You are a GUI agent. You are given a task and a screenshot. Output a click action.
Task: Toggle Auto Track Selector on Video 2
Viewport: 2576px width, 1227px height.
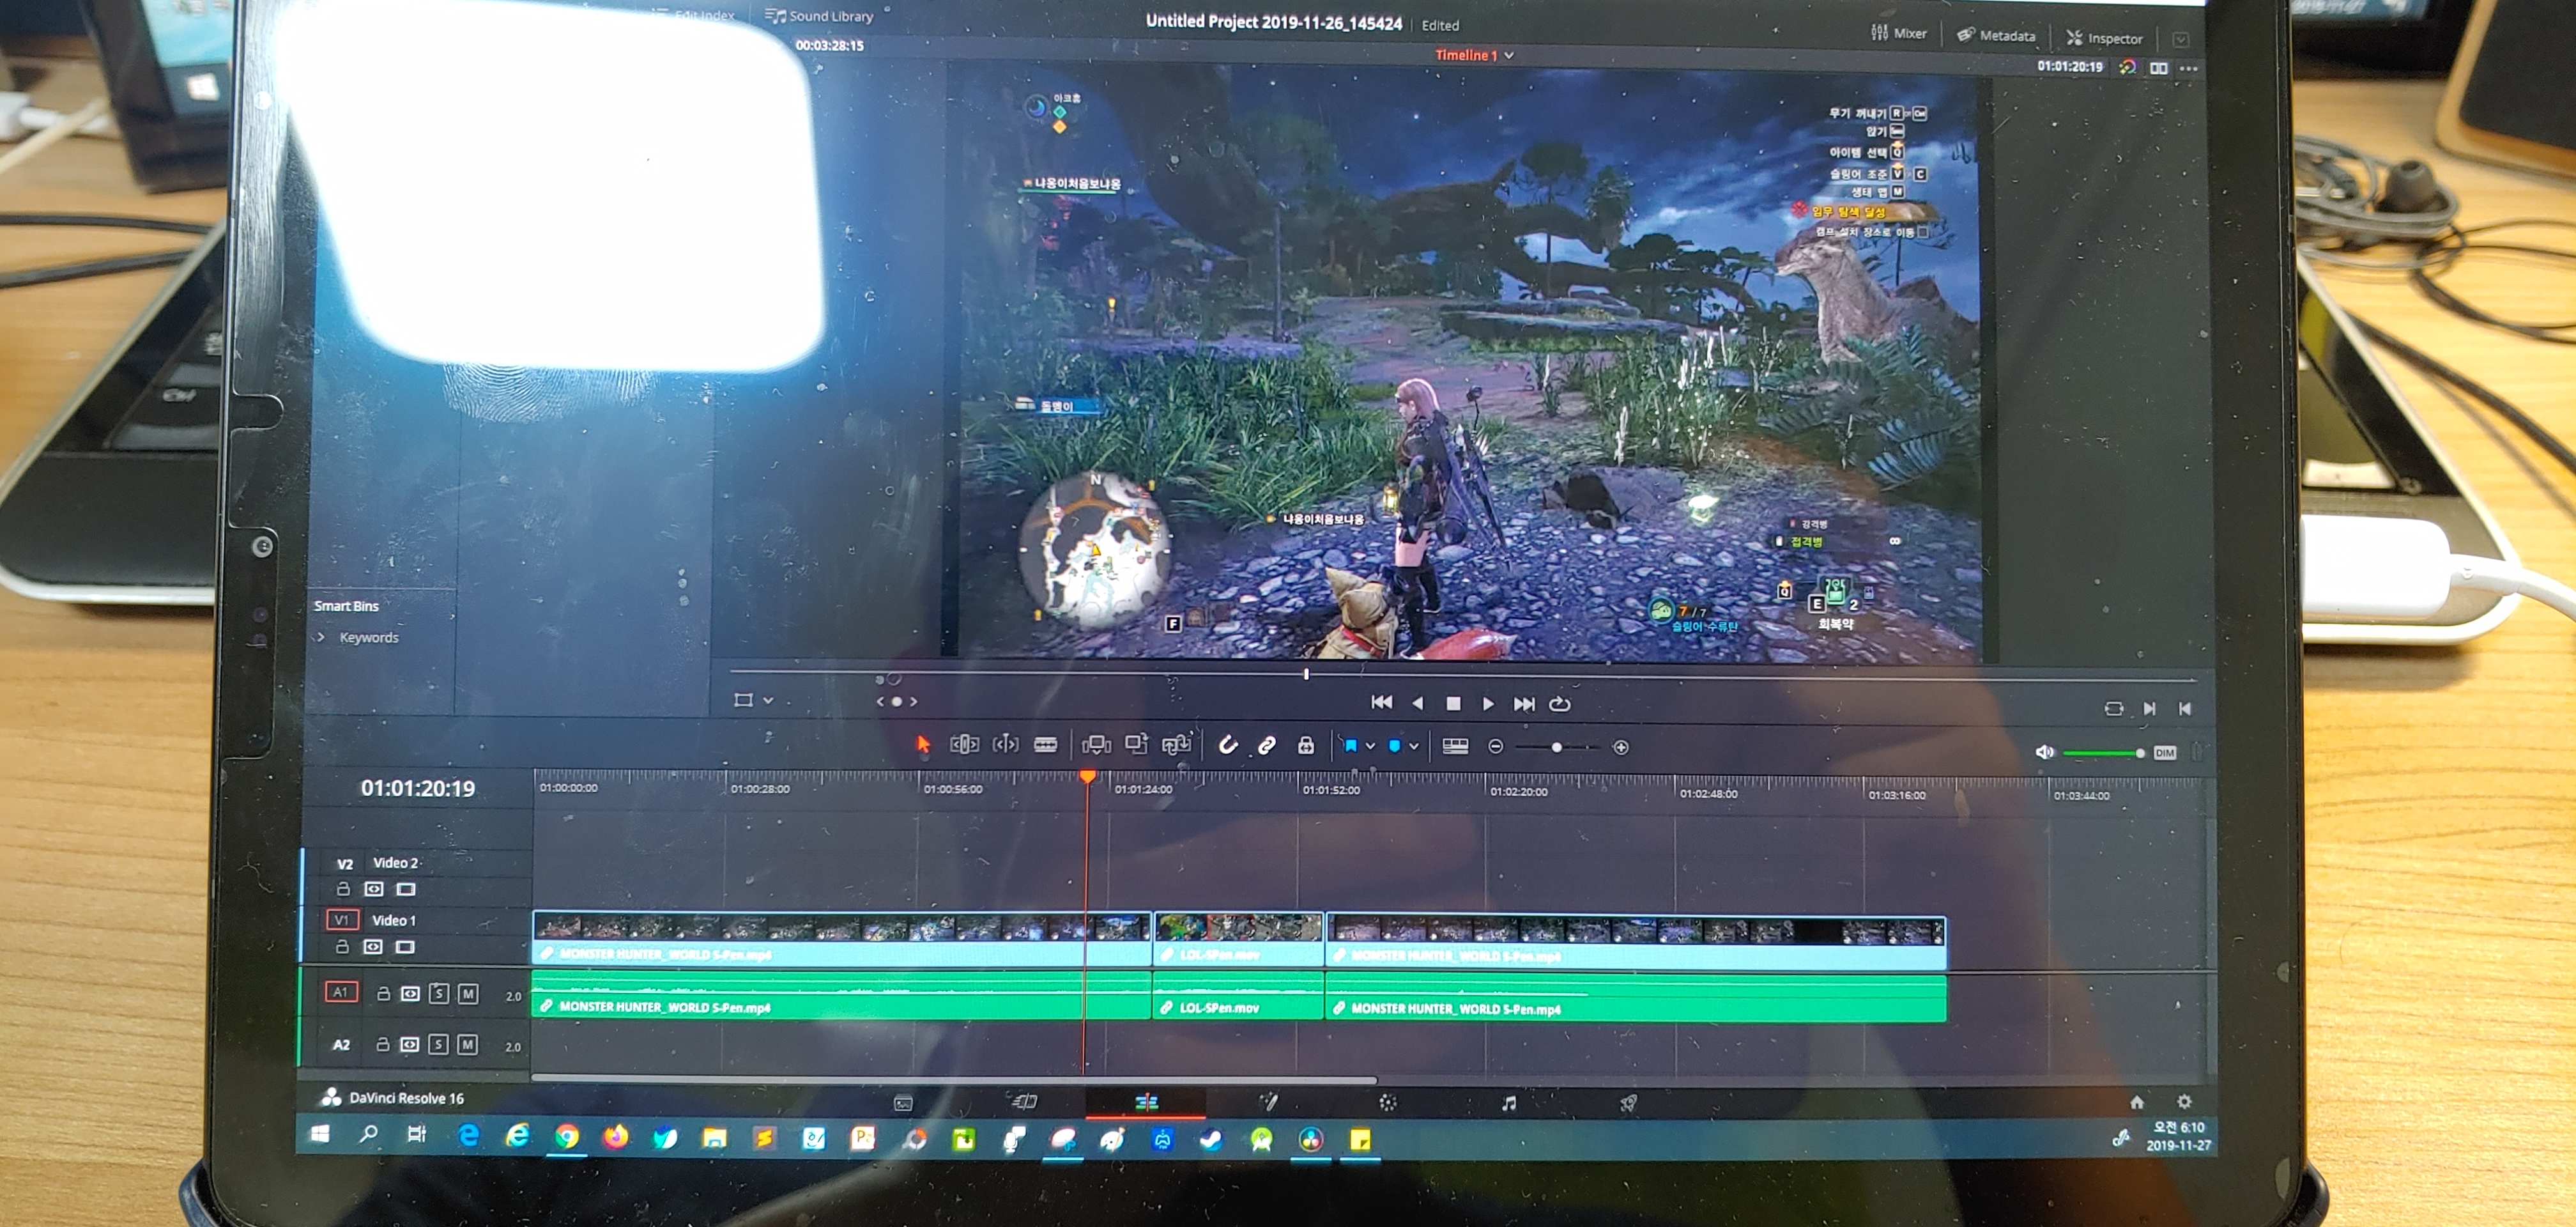373,888
